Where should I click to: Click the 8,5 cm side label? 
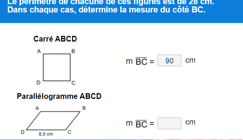(x=46, y=134)
